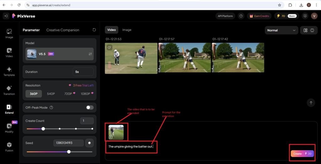Screen dimensions: 321x164
Task: Click the Seed value field 1380134193
Action: [68, 143]
